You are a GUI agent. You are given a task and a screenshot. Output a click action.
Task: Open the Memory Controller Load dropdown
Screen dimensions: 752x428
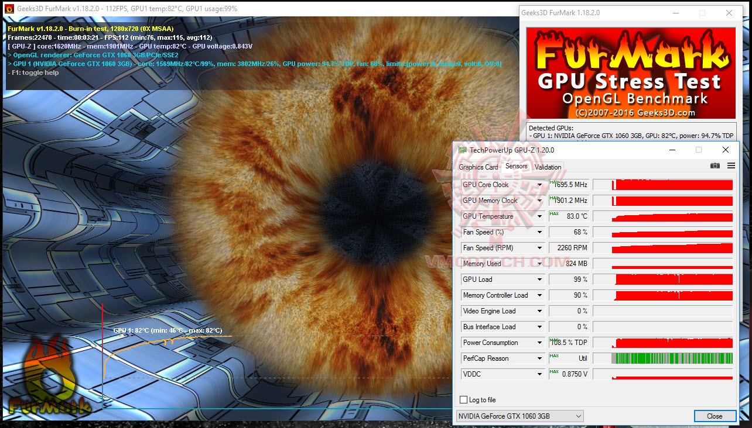point(540,295)
